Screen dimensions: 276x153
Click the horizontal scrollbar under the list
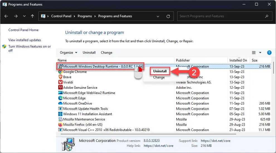pos(148,134)
